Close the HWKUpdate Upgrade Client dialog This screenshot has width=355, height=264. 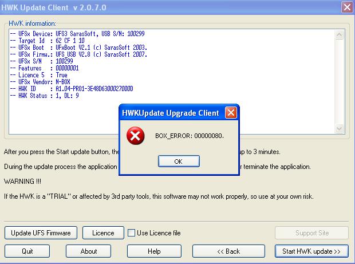coord(231,112)
